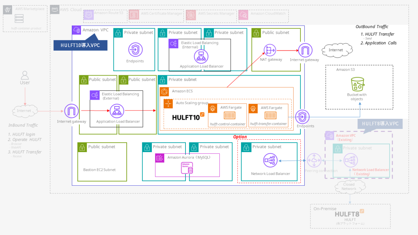Click the Elastic Load Balancing (Internal) icon
418x235 pixels.
point(173,44)
